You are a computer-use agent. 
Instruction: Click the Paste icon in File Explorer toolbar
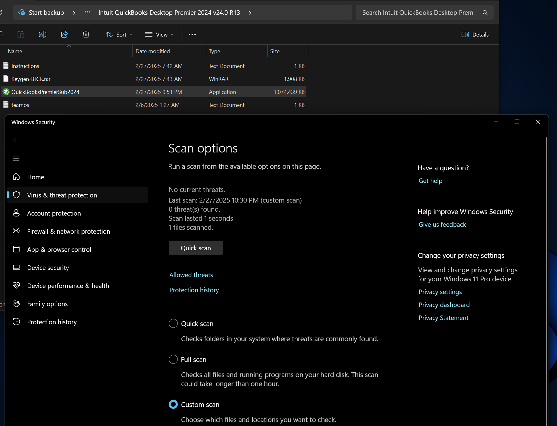pyautogui.click(x=21, y=34)
